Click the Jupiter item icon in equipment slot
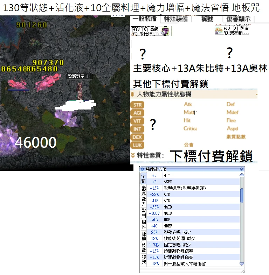Screen dimensions: 269x275 tap(165, 31)
